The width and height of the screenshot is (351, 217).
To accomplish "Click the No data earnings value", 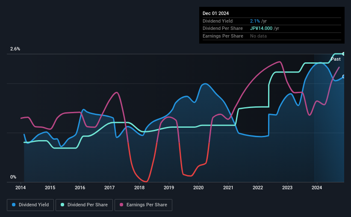I will (258, 36).
